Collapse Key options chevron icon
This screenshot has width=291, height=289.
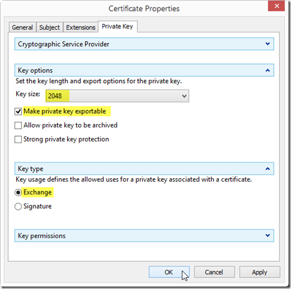coord(267,70)
